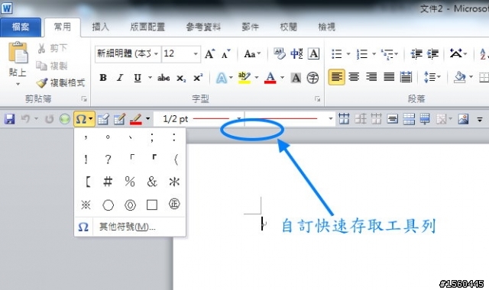The height and width of the screenshot is (290, 489).
Task: Open the 郵件 Mailings tab
Action: 250,27
